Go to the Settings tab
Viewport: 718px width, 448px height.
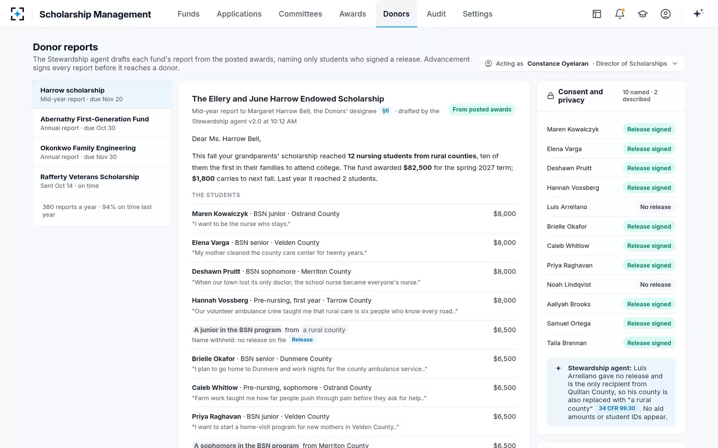478,14
